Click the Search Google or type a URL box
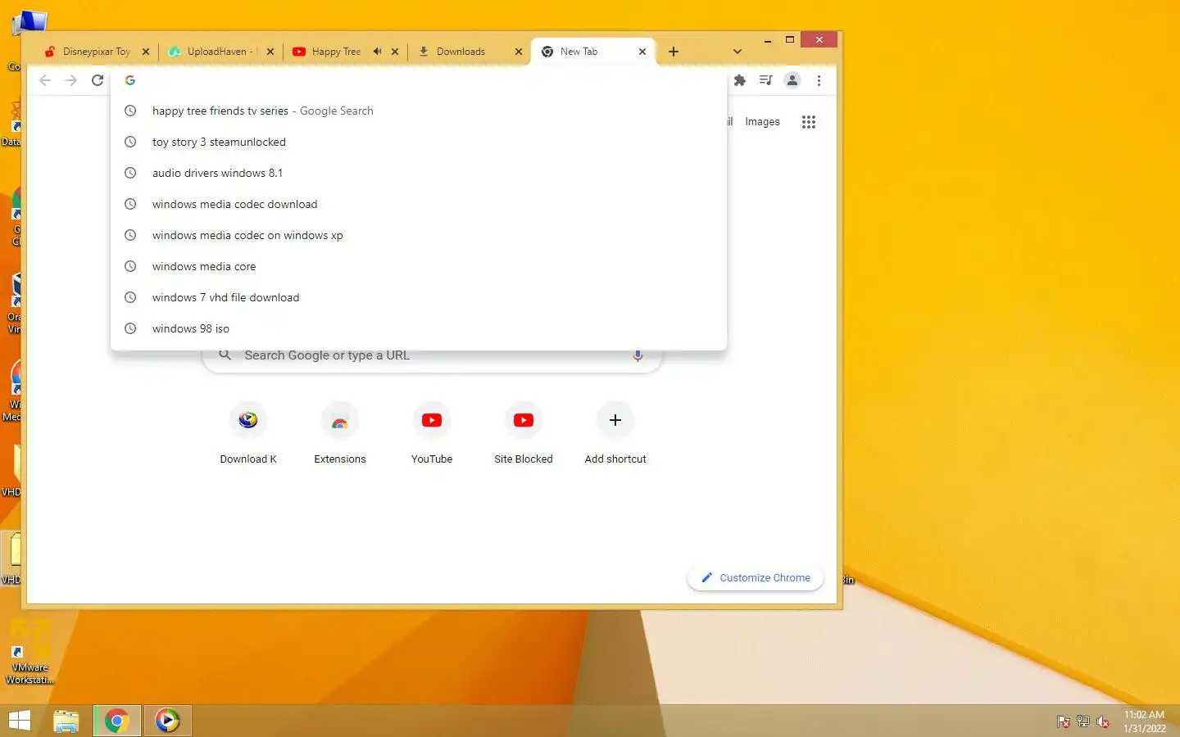1180x737 pixels. pyautogui.click(x=431, y=356)
